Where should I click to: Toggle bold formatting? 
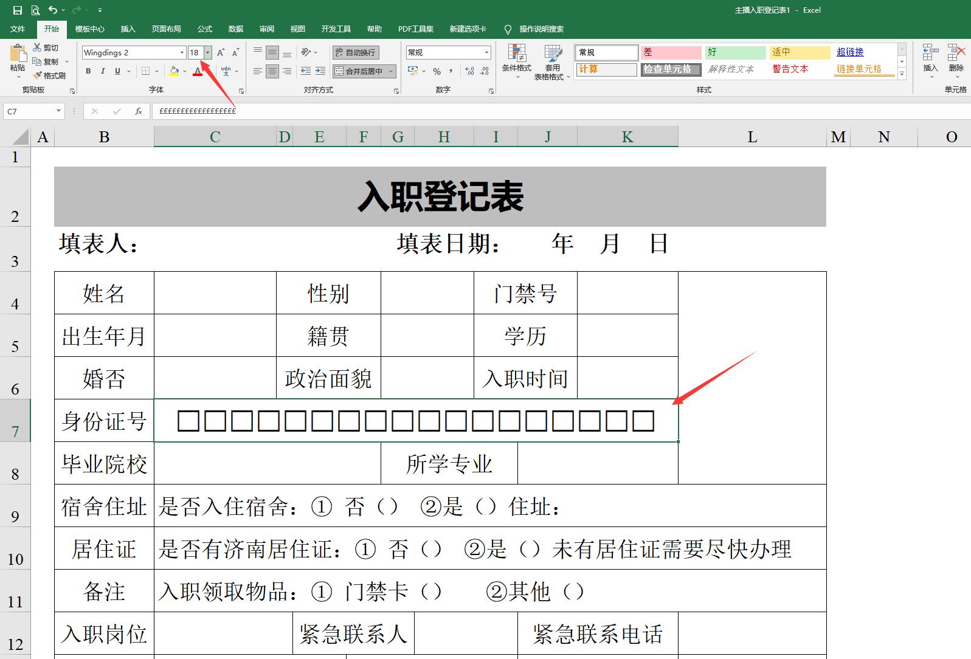tap(88, 71)
